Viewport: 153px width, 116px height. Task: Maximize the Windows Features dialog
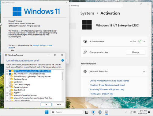coord(55,55)
